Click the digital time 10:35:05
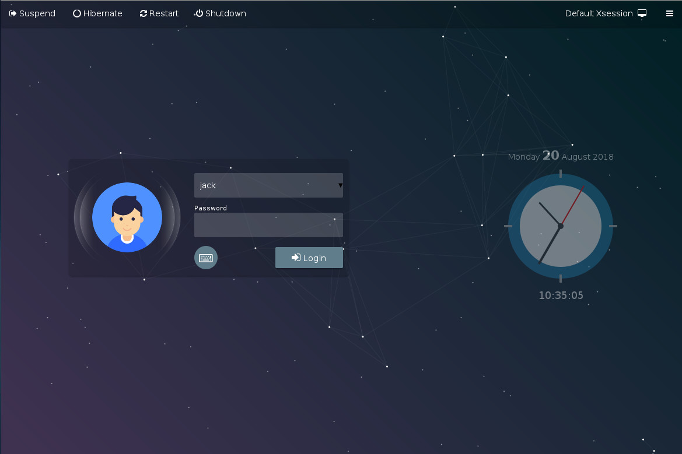Screen dimensions: 682x454 (561, 295)
